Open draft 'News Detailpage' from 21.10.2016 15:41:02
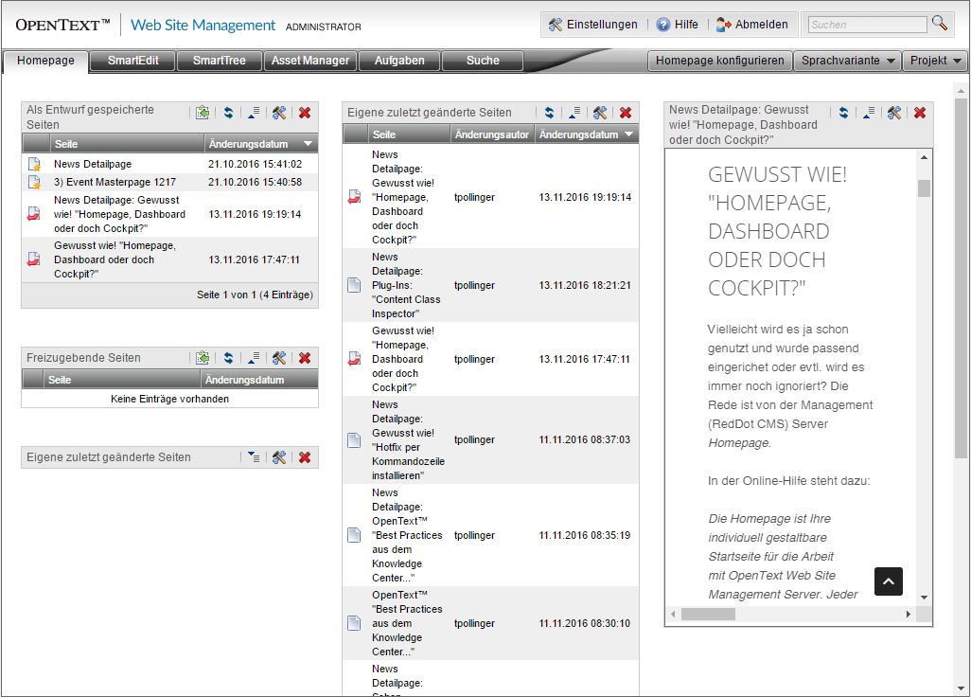The image size is (971, 697). [x=93, y=164]
